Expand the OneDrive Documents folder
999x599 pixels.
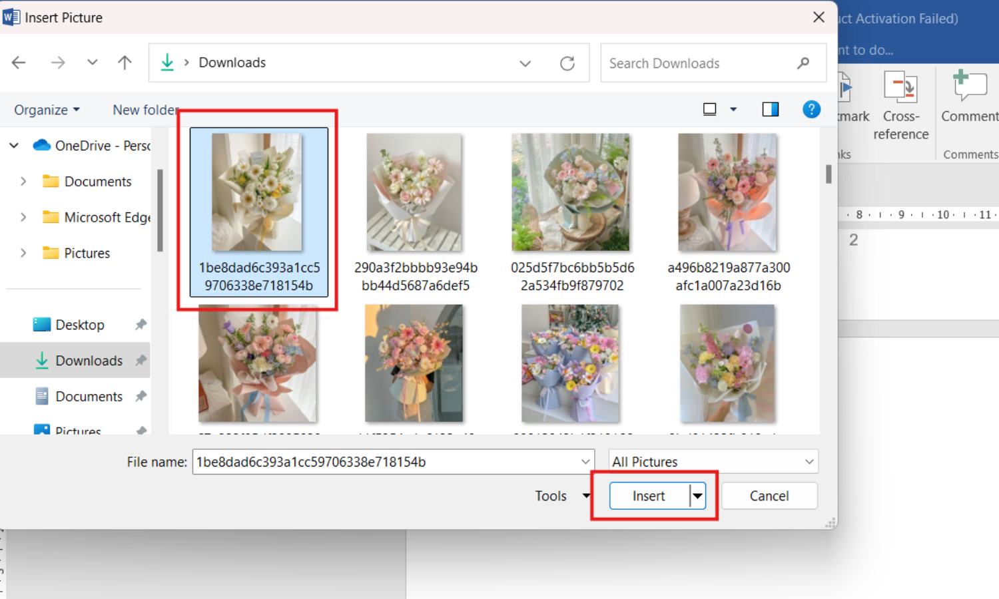[x=23, y=181]
